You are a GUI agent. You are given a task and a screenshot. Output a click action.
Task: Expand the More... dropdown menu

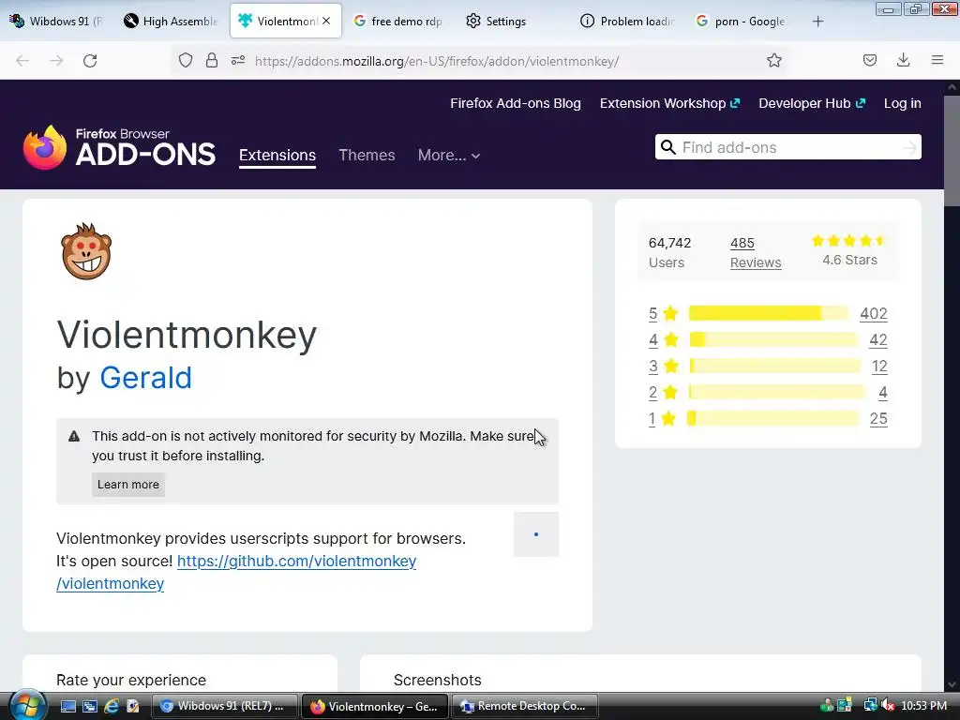click(x=449, y=155)
